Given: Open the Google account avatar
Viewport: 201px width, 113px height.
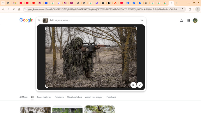Looking at the screenshot, I should click(195, 20).
